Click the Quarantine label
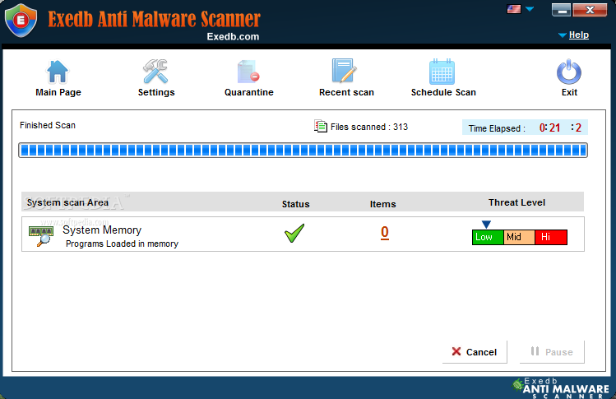 (248, 92)
